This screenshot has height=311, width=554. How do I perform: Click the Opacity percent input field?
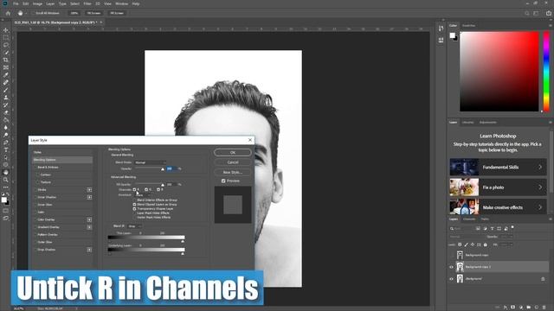pyautogui.click(x=171, y=169)
